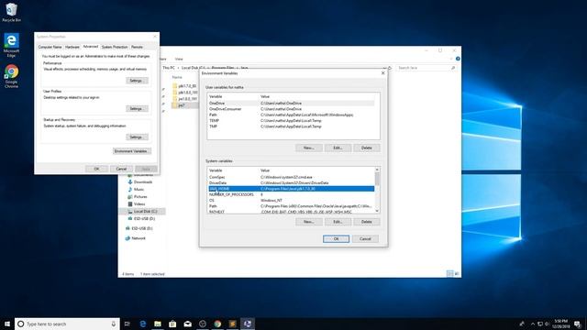Select the jdk1.7.0_80 folder in Explorer
Viewport: 587px width, 330px height.
coord(184,86)
